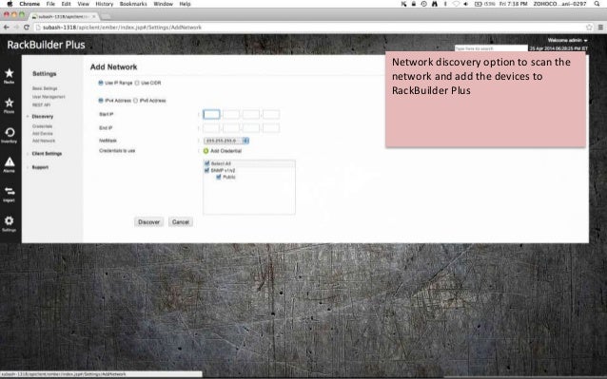This screenshot has width=607, height=379.
Task: Open the Inventory refresh icon
Action: (10, 133)
